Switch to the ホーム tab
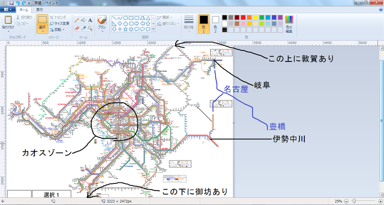The width and height of the screenshot is (384, 205). pos(24,10)
